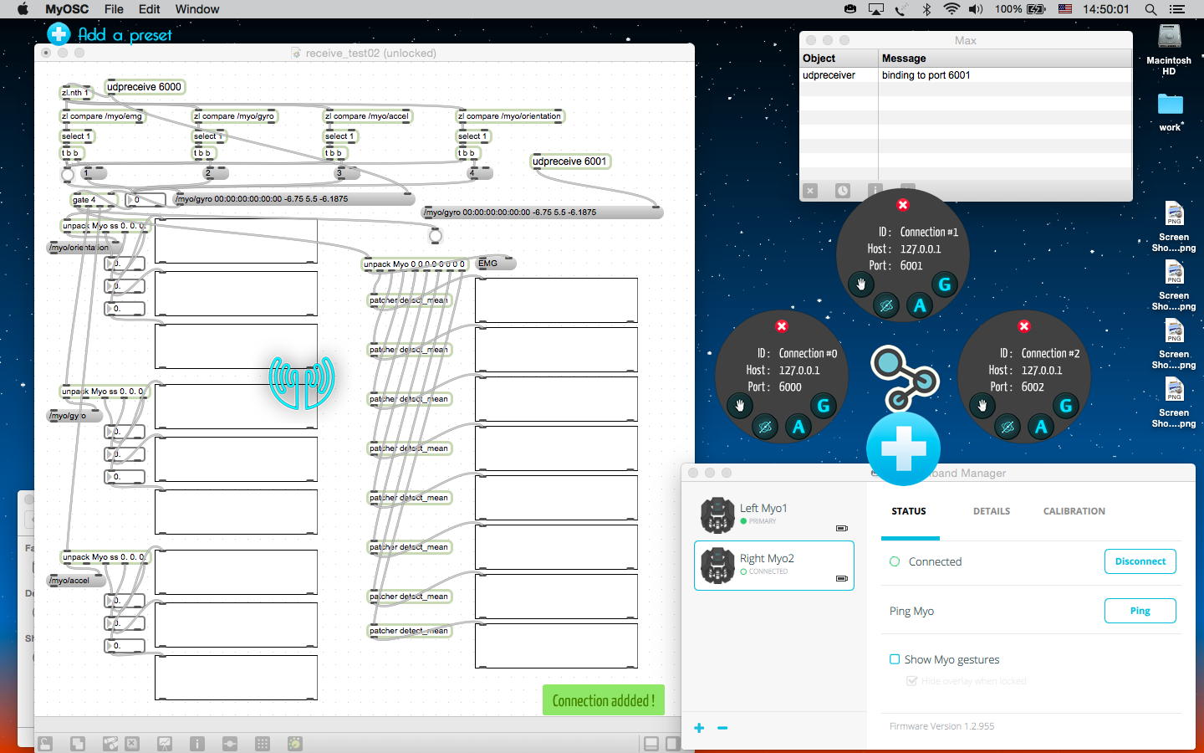Click the Bluetooth icon in menu bar
1204x753 pixels.
click(926, 9)
